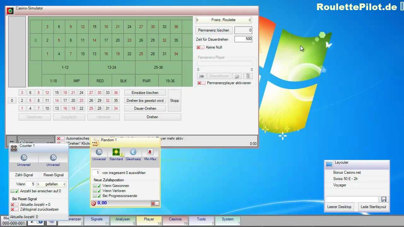This screenshot has height=227, width=404.
Task: Click the Layouter save disk icon
Action: pos(384,199)
